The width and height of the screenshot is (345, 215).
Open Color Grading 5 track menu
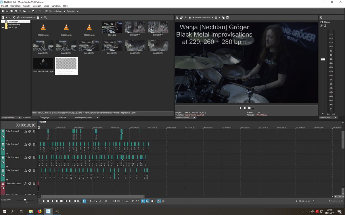(x=3, y=170)
